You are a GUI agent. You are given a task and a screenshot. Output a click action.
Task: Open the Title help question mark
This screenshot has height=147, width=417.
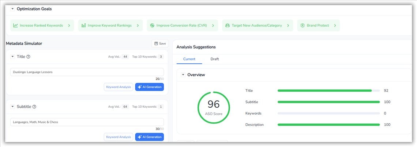pos(28,56)
